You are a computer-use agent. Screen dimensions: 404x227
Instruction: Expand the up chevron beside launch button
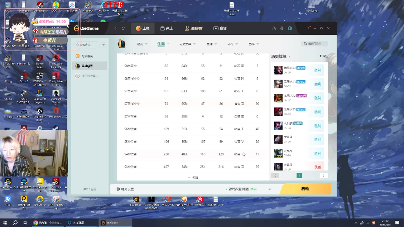[270, 189]
